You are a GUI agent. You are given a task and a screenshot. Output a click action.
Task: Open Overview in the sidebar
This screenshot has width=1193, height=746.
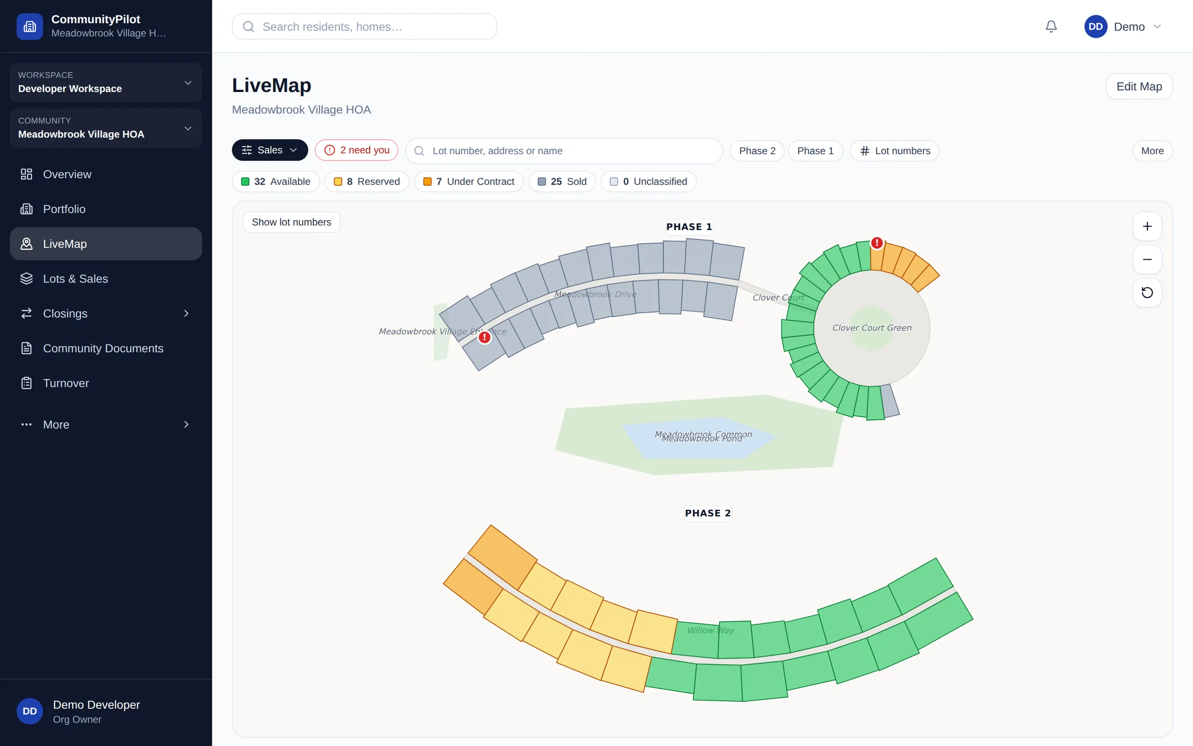click(106, 174)
